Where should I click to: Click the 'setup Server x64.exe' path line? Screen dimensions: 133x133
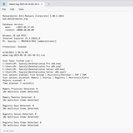tap(34, 69)
